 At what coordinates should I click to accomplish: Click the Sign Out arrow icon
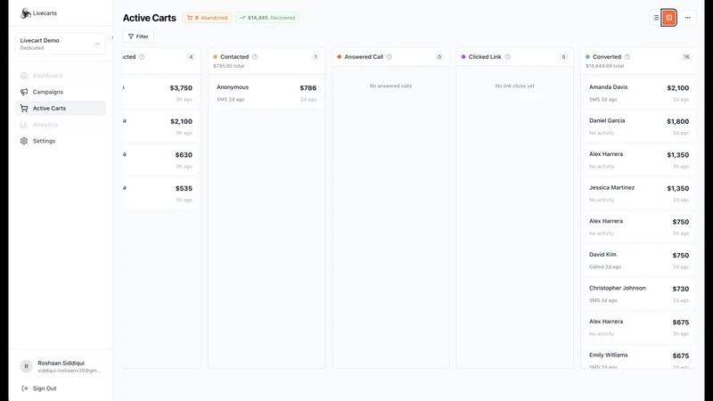coord(25,389)
